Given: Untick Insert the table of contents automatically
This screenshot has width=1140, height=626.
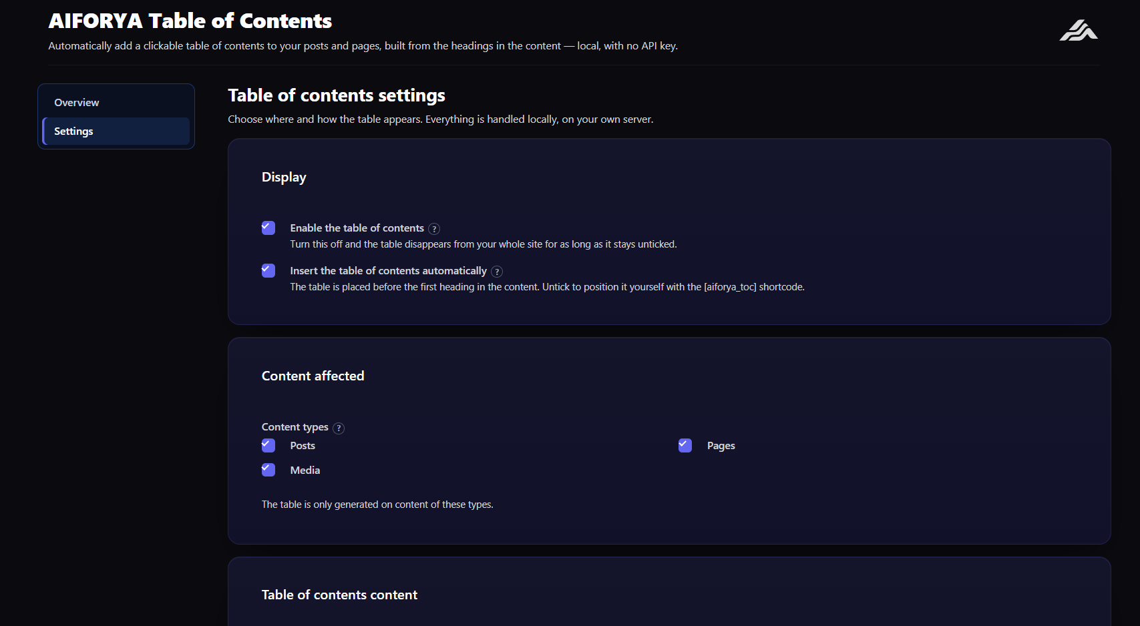Looking at the screenshot, I should [x=268, y=271].
